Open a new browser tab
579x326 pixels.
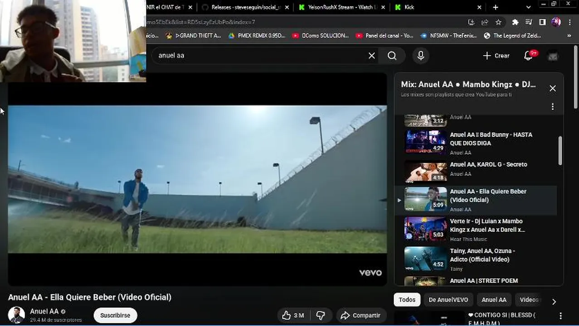495,7
